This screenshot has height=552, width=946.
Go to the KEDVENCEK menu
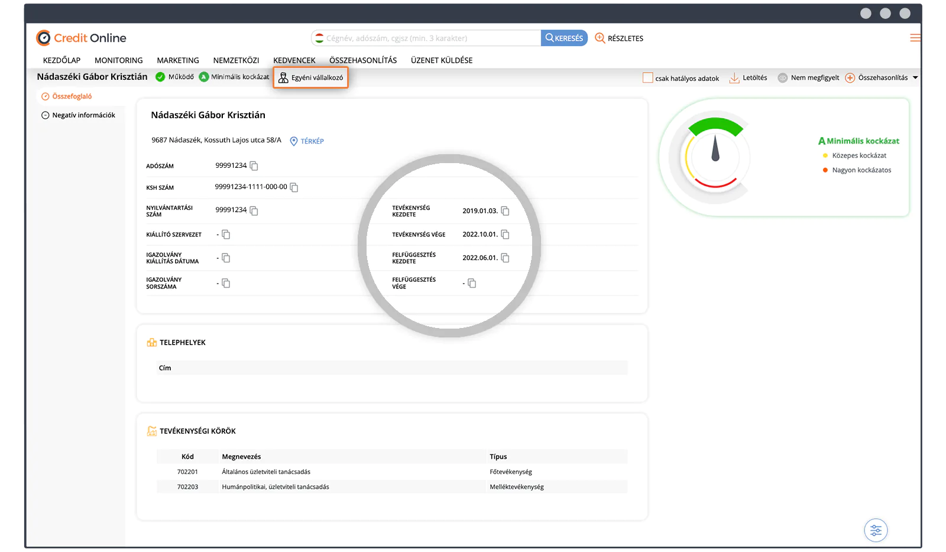pos(294,60)
